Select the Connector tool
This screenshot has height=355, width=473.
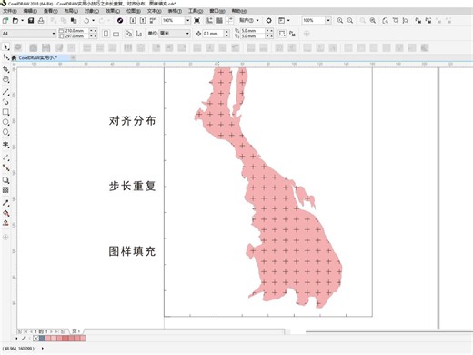point(5,167)
